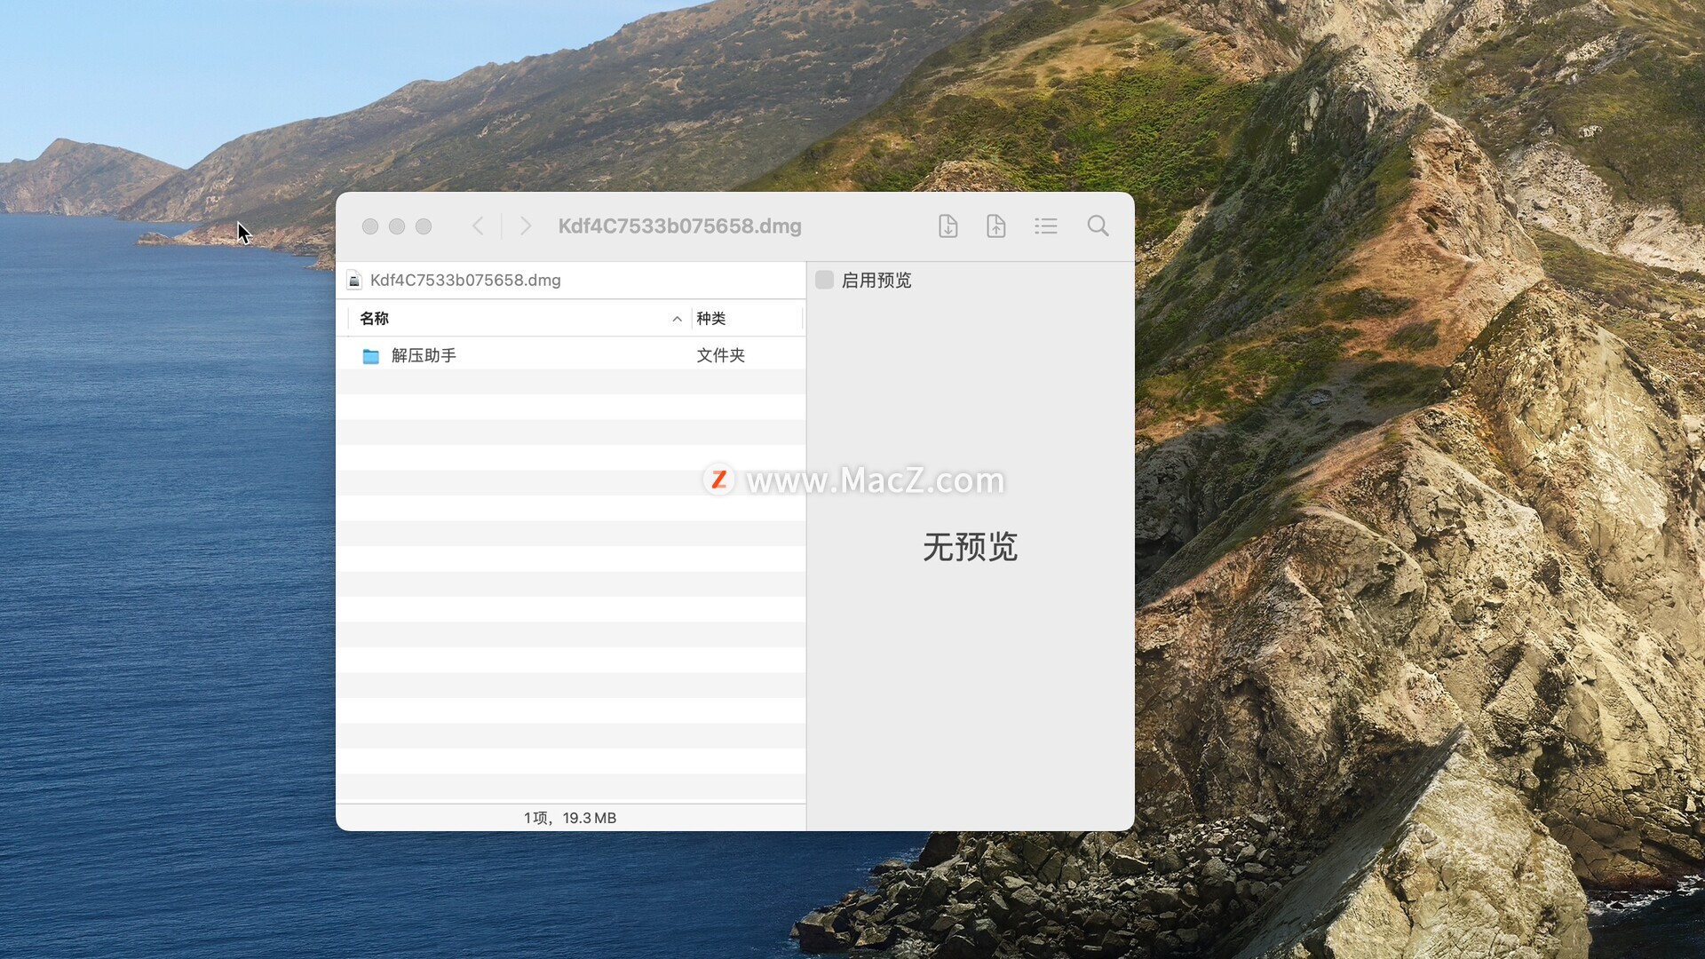Open the list view options icon
The image size is (1705, 959).
[x=1046, y=226]
